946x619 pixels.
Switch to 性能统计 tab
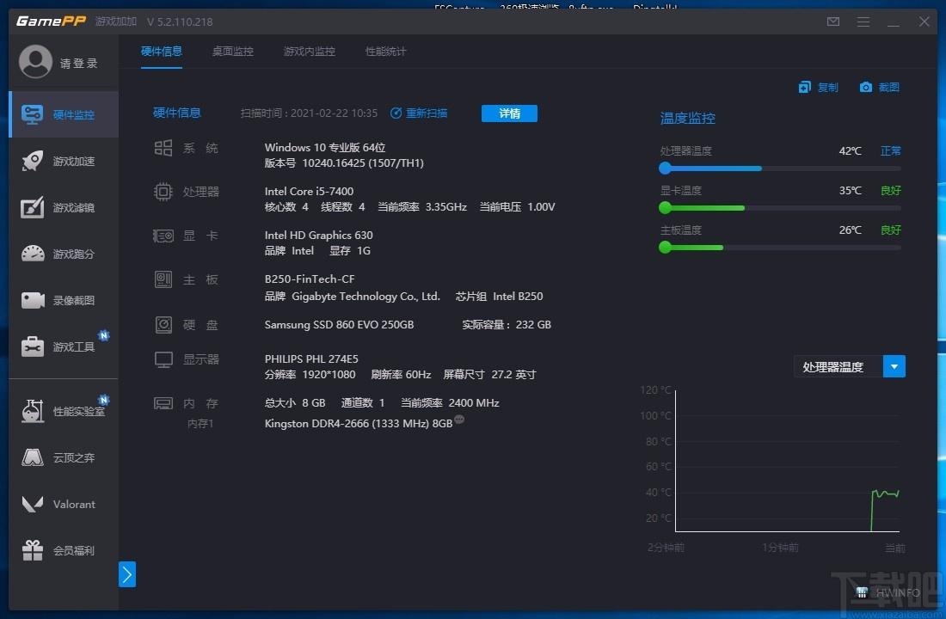click(x=386, y=52)
